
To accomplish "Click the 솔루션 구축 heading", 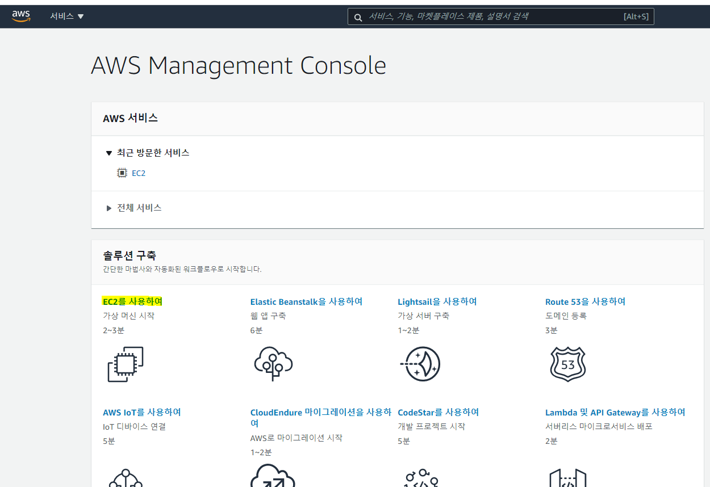I will pos(130,255).
